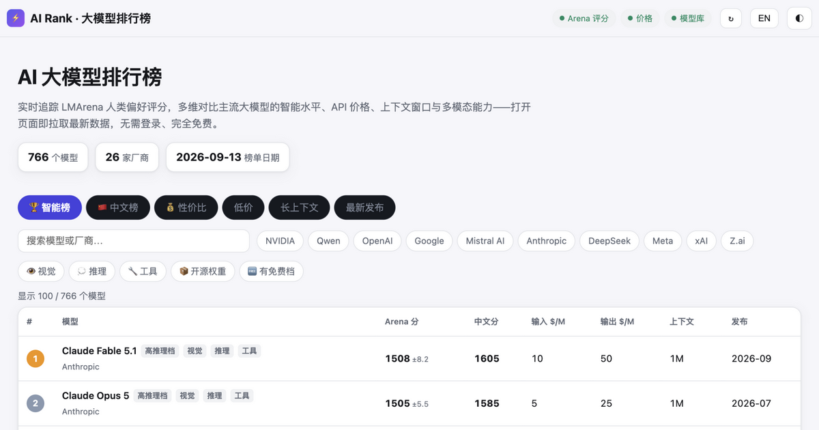The width and height of the screenshot is (819, 430).
Task: Click the Arena score 1508
Action: pyautogui.click(x=398, y=358)
